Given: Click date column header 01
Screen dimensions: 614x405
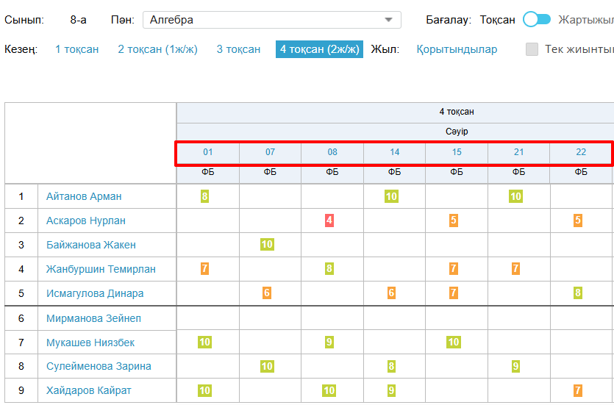Looking at the screenshot, I should (x=207, y=152).
